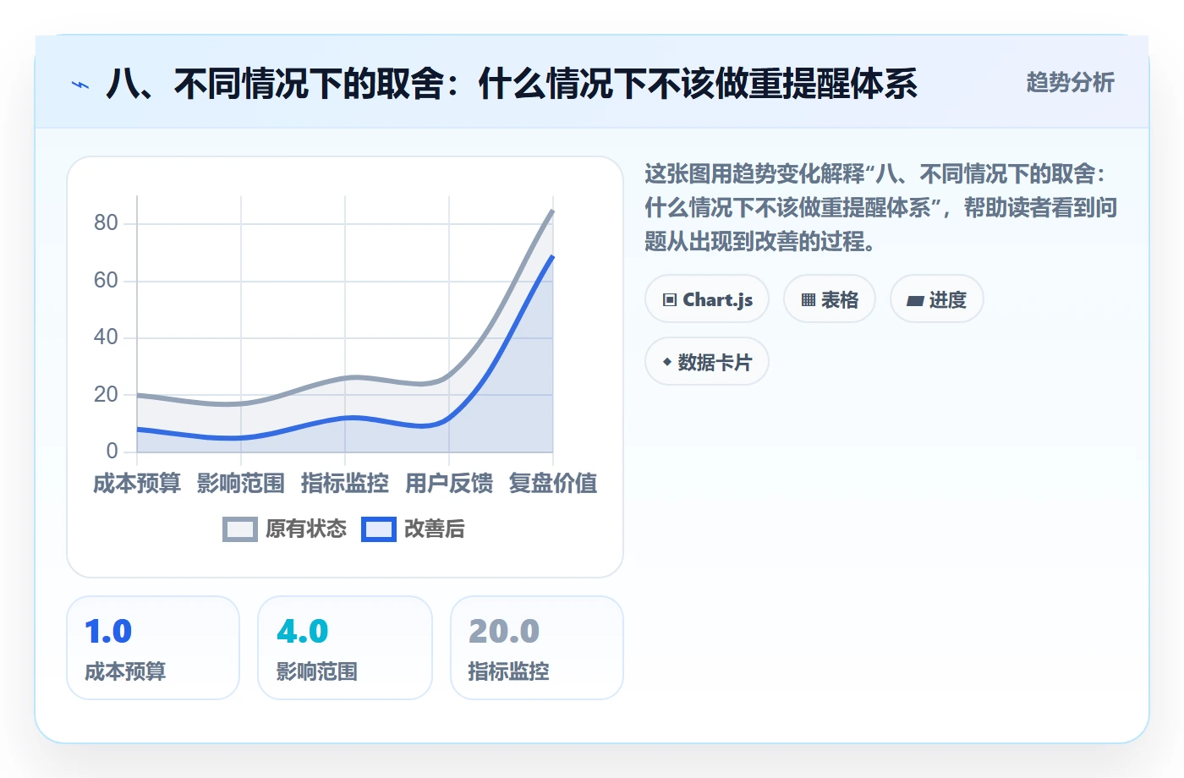Click the 复盘价值 x-axis label
This screenshot has width=1184, height=778.
[553, 484]
